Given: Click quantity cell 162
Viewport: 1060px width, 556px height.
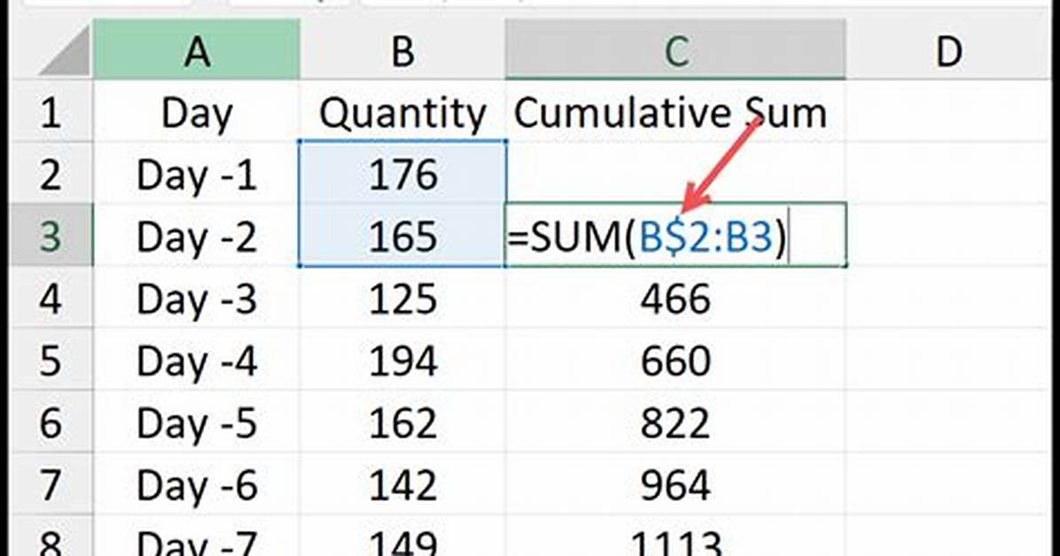Looking at the screenshot, I should [x=402, y=421].
